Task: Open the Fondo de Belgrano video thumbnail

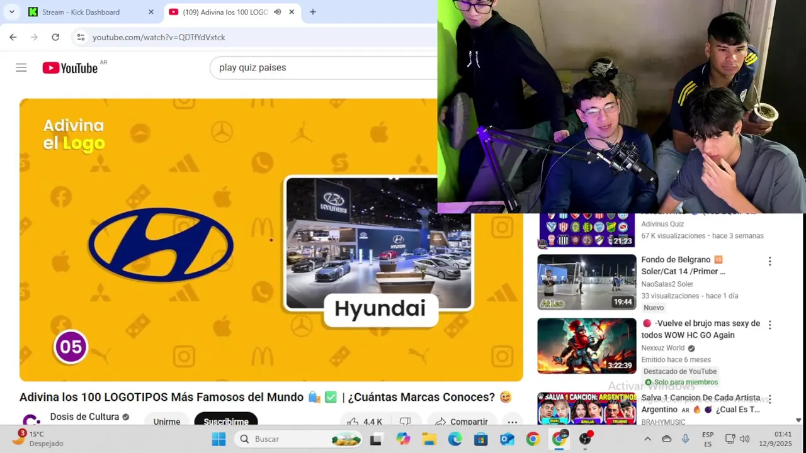Action: click(587, 282)
